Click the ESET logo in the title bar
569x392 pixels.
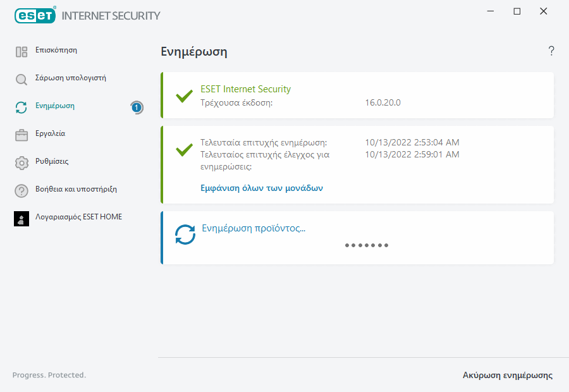(36, 15)
